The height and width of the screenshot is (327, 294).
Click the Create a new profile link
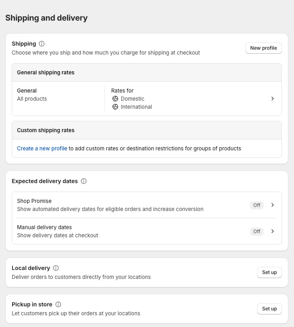coord(42,148)
